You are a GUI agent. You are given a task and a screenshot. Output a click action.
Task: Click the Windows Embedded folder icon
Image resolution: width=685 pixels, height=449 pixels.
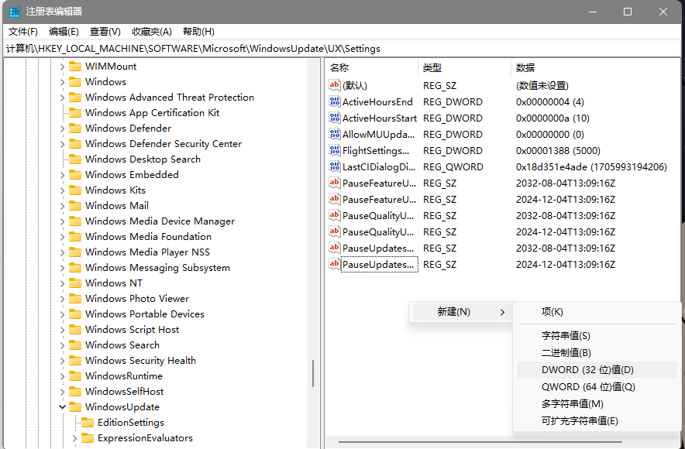pos(75,174)
